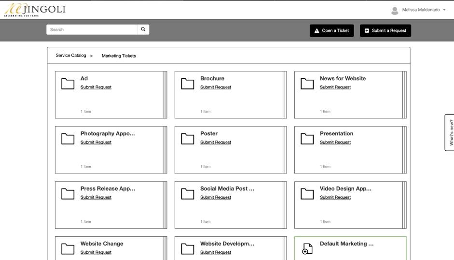Click the Website Change folder icon
The width and height of the screenshot is (454, 260).
coord(68,249)
